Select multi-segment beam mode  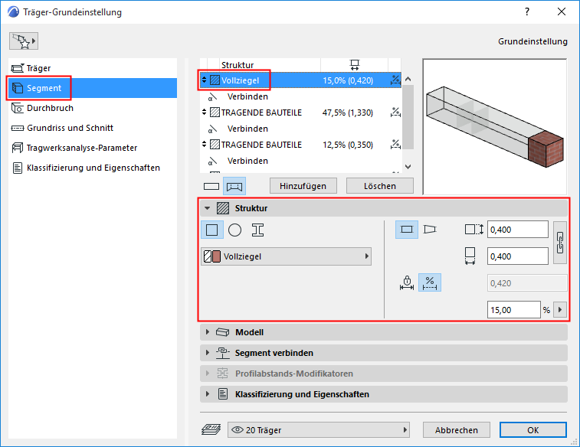[x=234, y=186]
